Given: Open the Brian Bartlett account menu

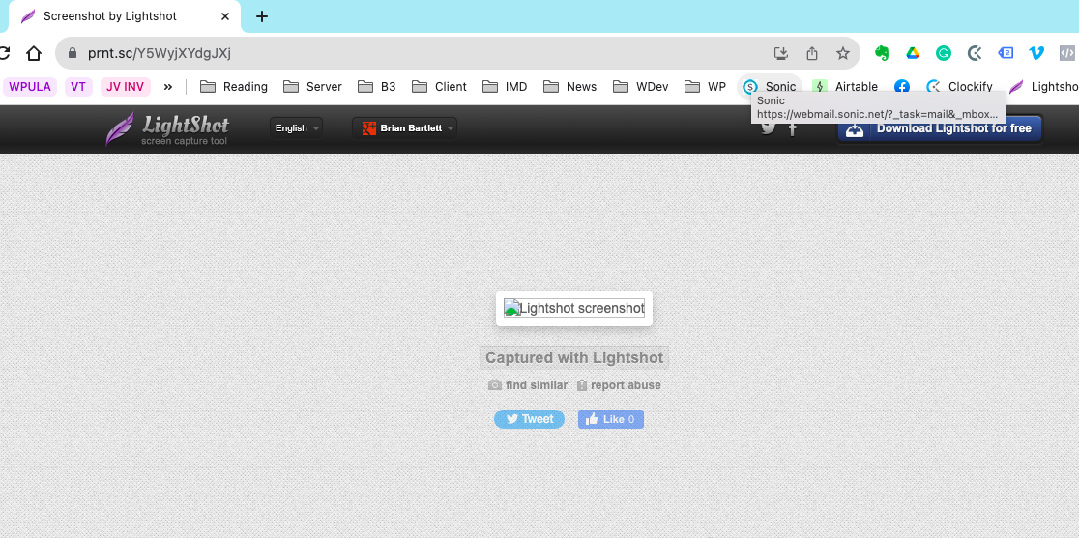Looking at the screenshot, I should [404, 128].
